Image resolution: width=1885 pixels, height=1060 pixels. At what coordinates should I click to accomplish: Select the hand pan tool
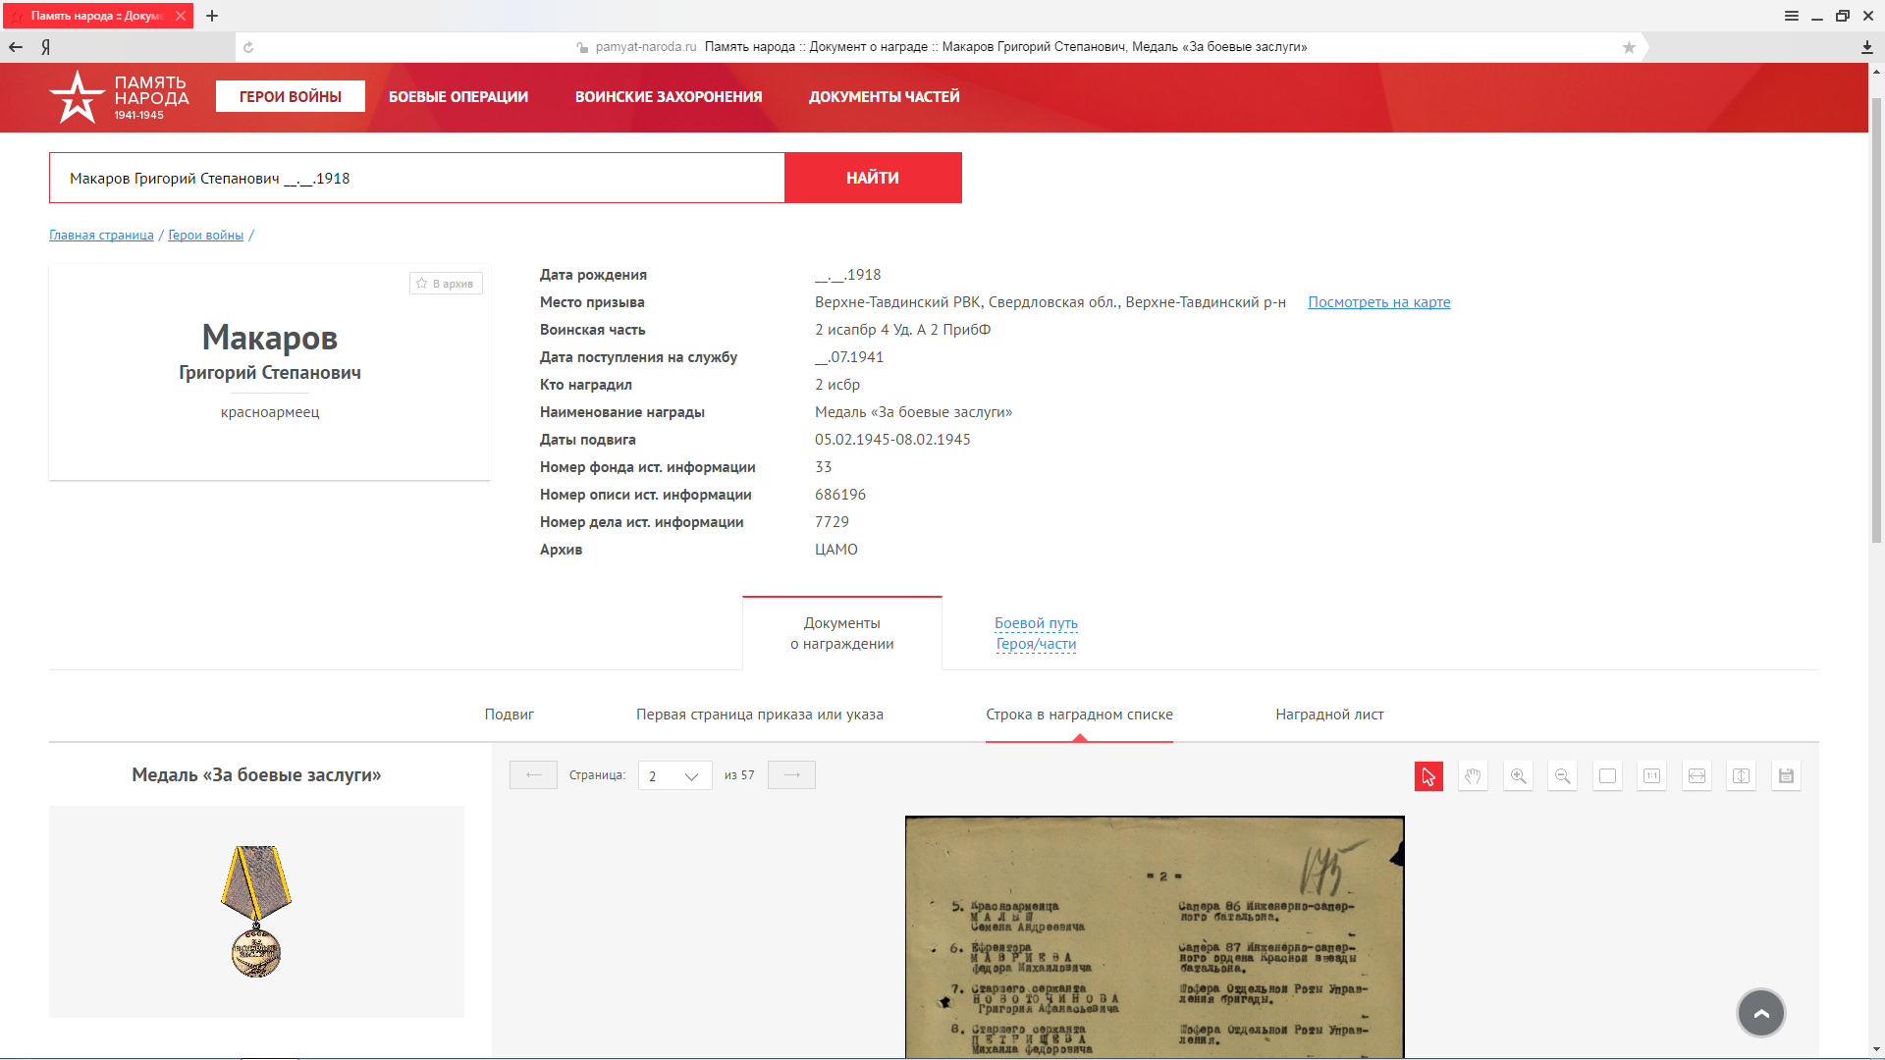[x=1473, y=776]
